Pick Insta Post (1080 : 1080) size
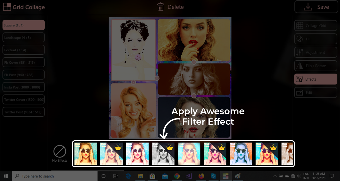This screenshot has height=181, width=340. click(24, 87)
